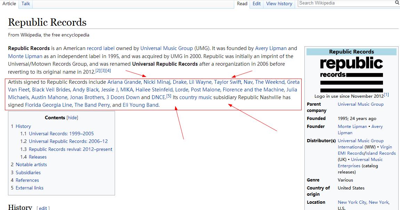Open the Andy Black link

(85, 90)
